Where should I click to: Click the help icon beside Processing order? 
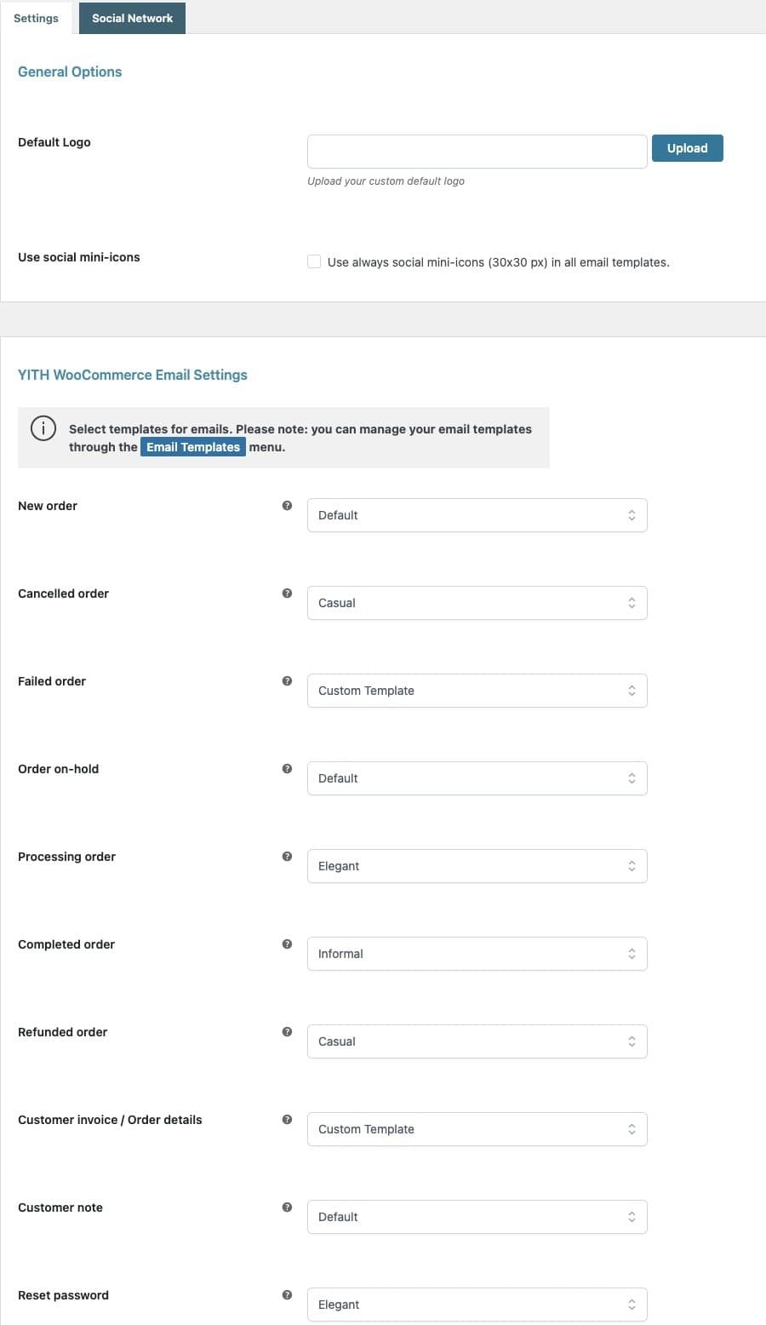coord(287,857)
